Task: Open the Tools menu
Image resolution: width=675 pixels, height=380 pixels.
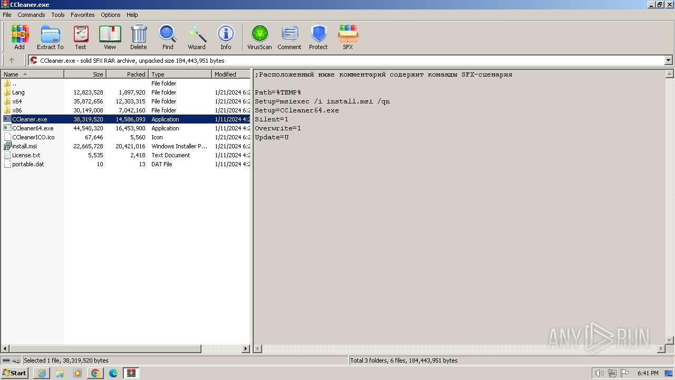Action: pyautogui.click(x=58, y=15)
